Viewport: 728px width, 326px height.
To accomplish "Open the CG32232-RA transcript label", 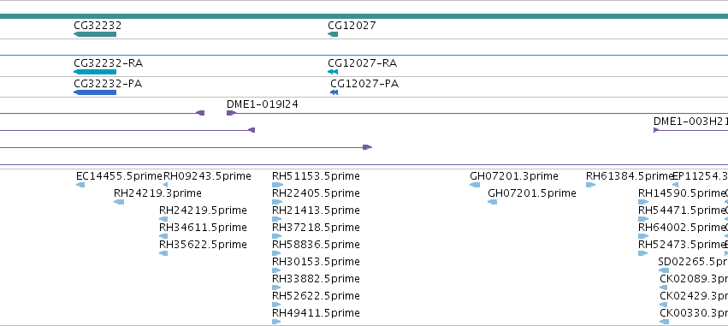I will (108, 63).
